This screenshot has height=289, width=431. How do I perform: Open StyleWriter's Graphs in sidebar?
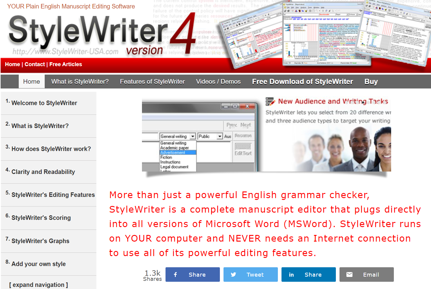pos(49,241)
